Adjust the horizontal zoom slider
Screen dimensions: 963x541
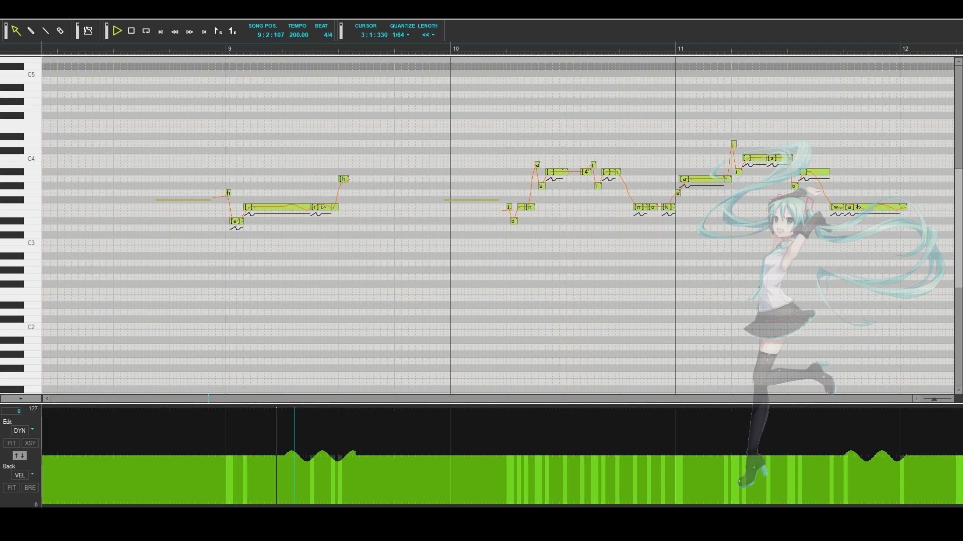[x=934, y=399]
